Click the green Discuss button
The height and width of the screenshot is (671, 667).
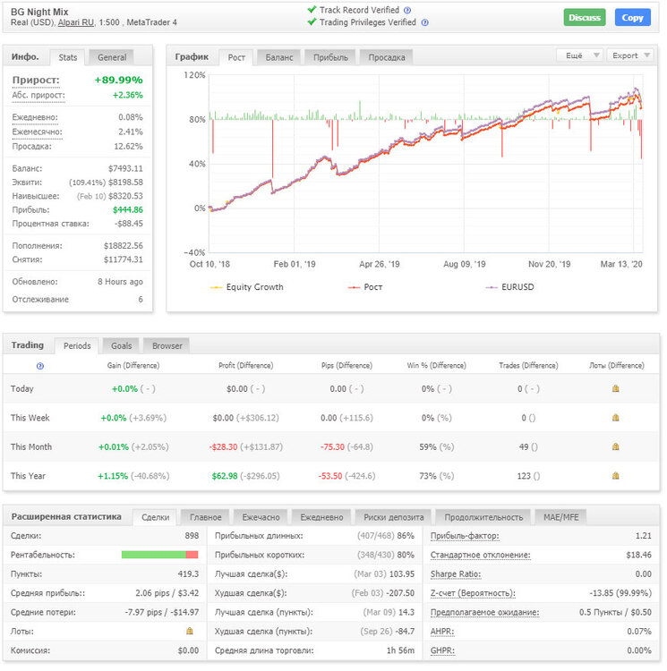585,18
